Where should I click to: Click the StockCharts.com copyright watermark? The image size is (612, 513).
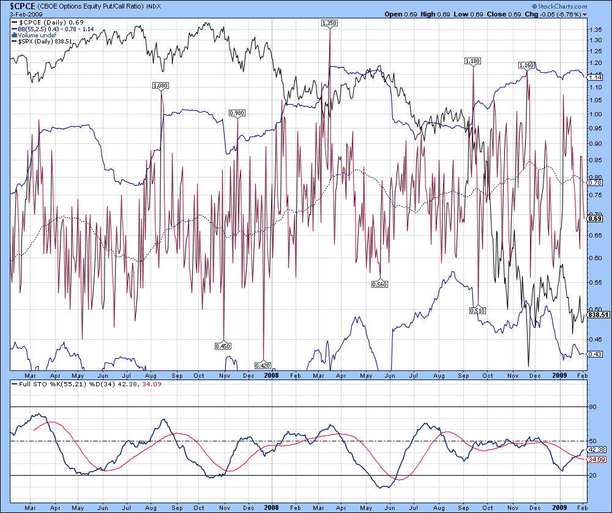click(x=559, y=6)
